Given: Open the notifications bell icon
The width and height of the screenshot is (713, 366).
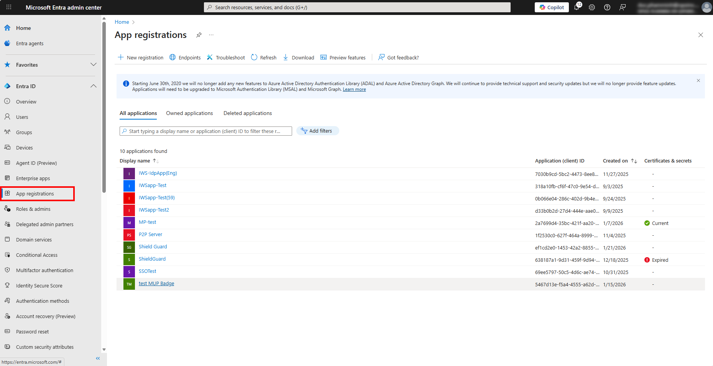Looking at the screenshot, I should pos(577,7).
